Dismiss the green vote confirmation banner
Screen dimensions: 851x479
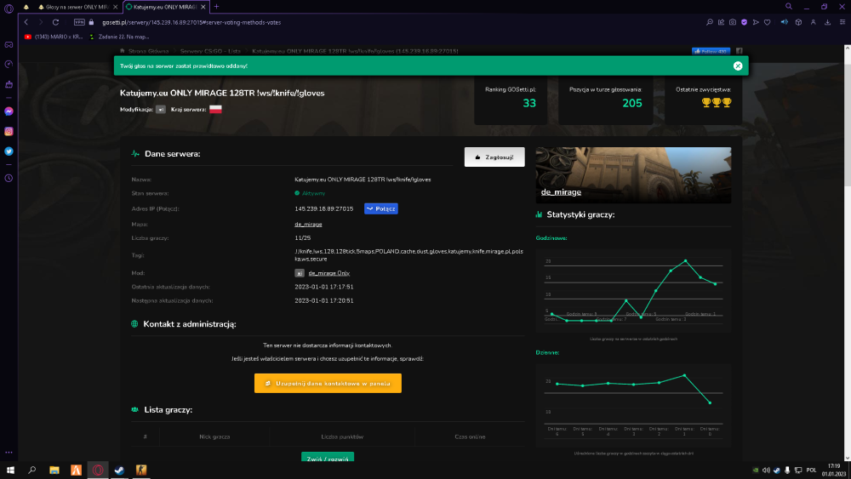coord(738,66)
